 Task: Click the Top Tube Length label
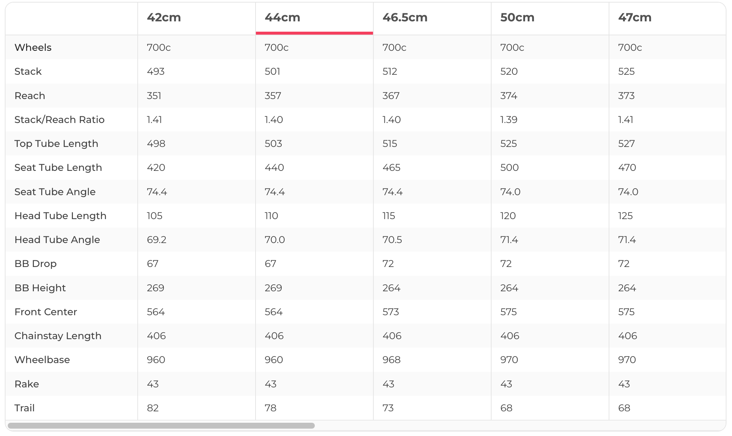(x=56, y=144)
